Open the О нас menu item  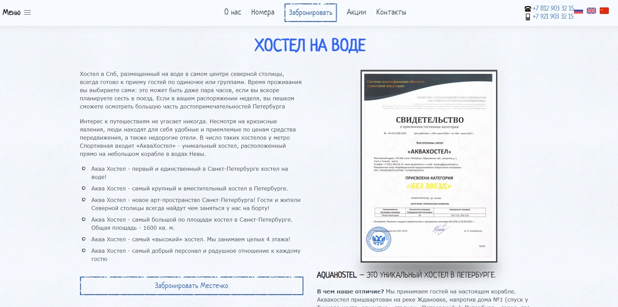pyautogui.click(x=233, y=12)
